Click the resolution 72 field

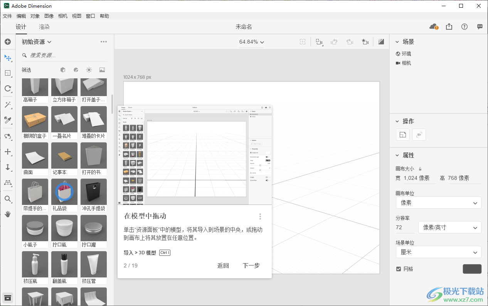[x=406, y=227]
